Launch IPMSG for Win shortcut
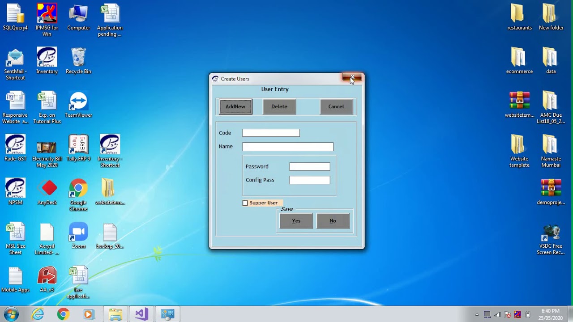This screenshot has width=573, height=322. [47, 20]
